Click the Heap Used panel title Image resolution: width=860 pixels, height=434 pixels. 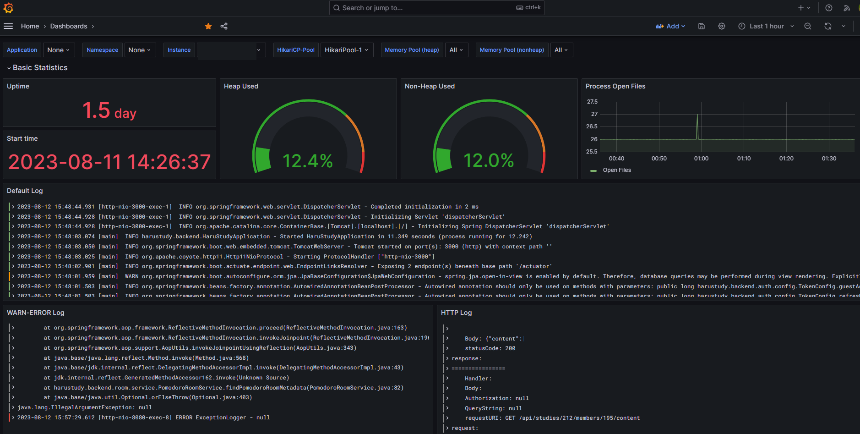[241, 86]
